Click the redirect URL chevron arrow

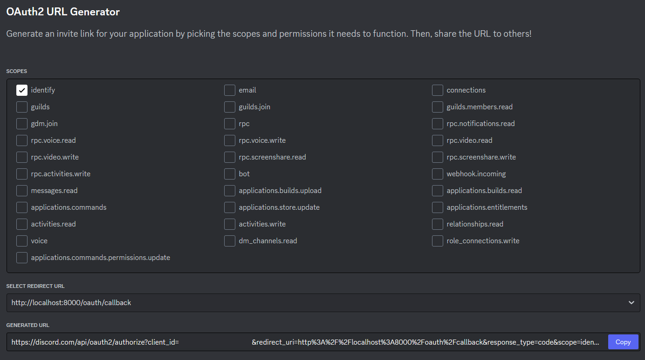coord(631,303)
